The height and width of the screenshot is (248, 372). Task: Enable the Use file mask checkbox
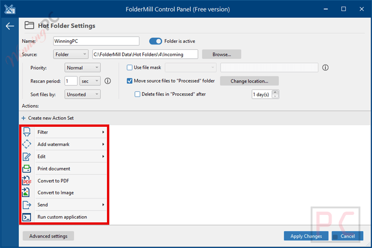point(130,68)
